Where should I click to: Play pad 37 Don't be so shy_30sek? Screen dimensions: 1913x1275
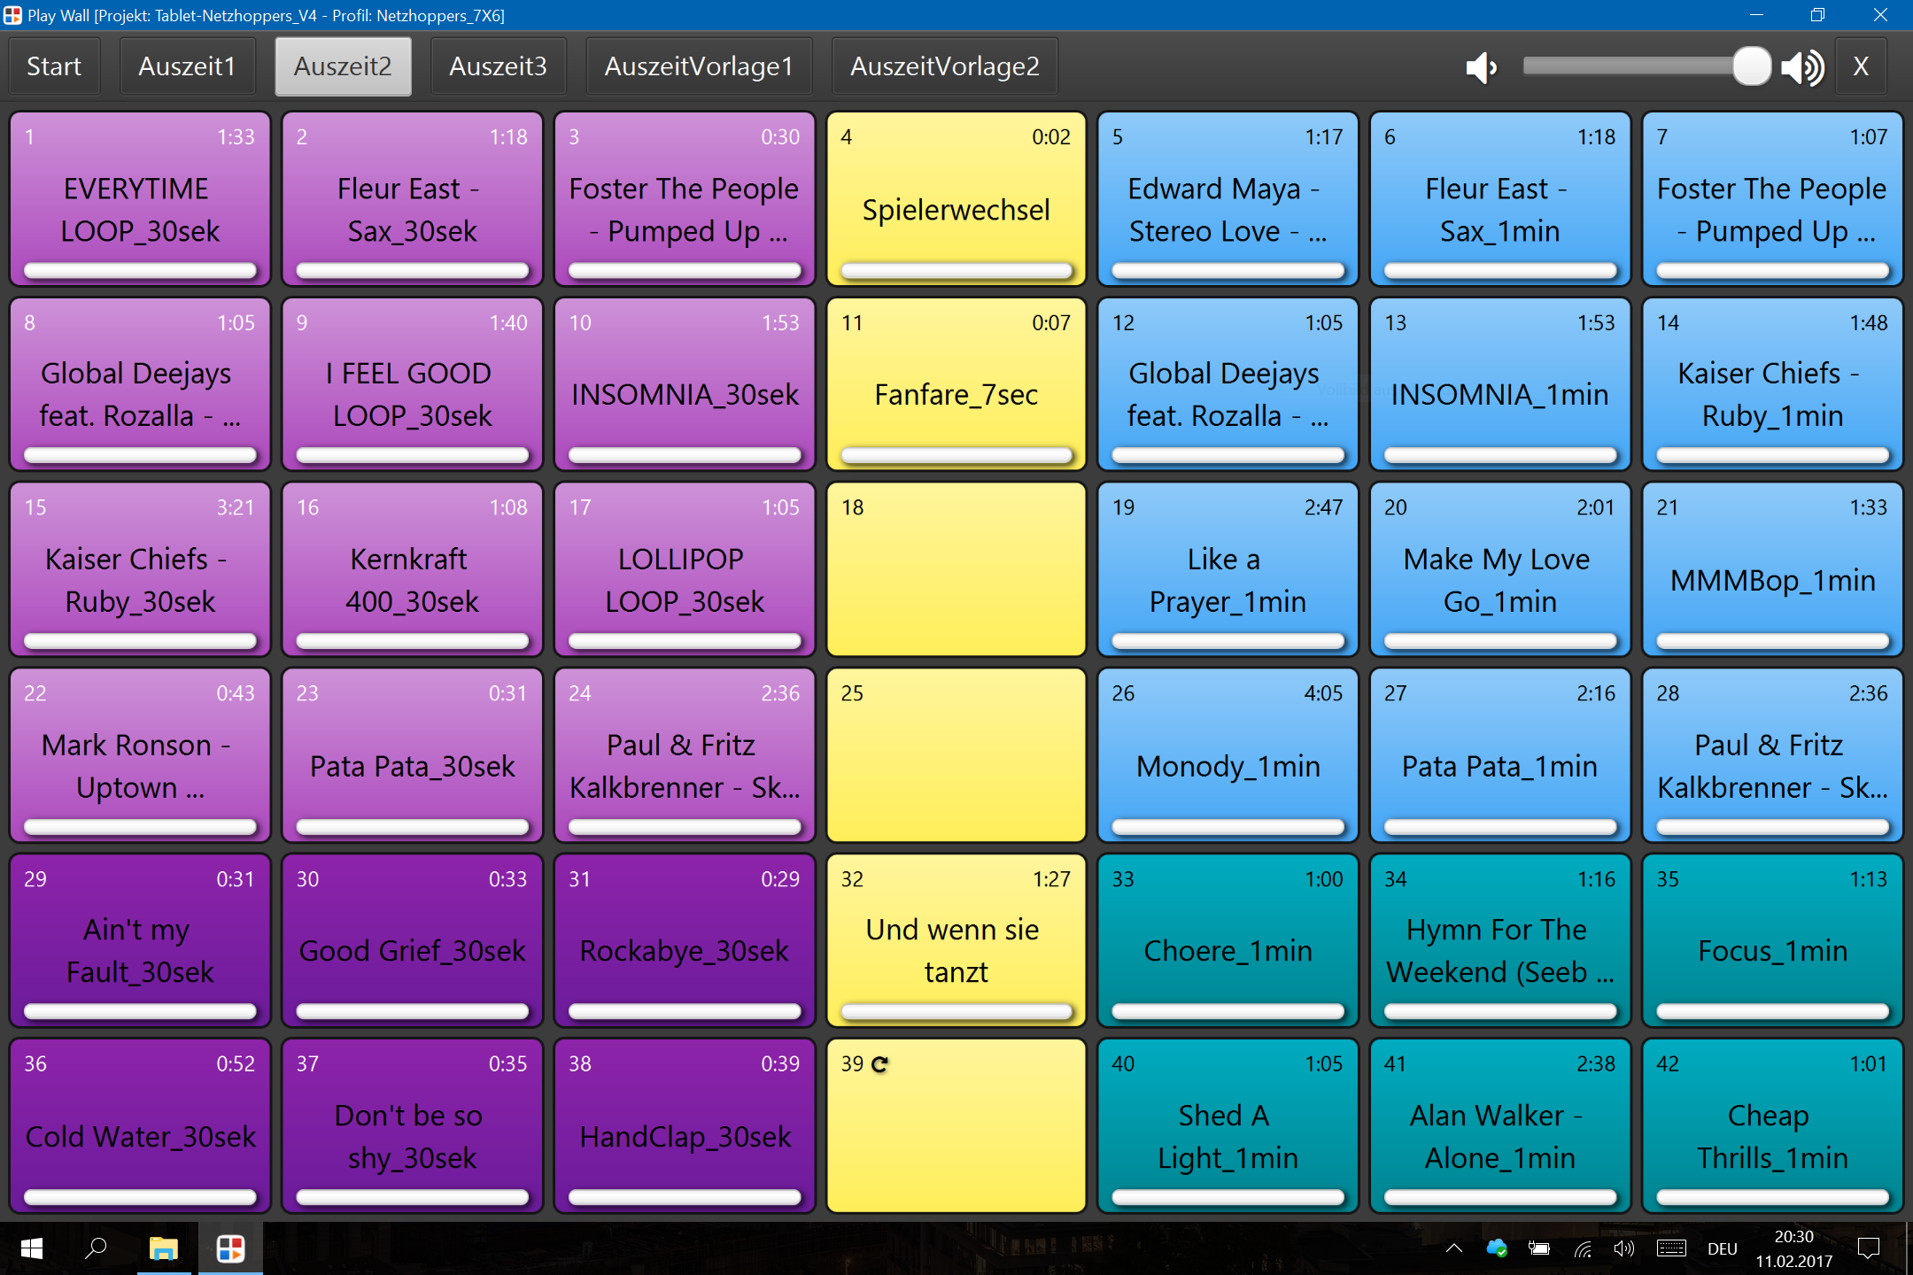(412, 1125)
